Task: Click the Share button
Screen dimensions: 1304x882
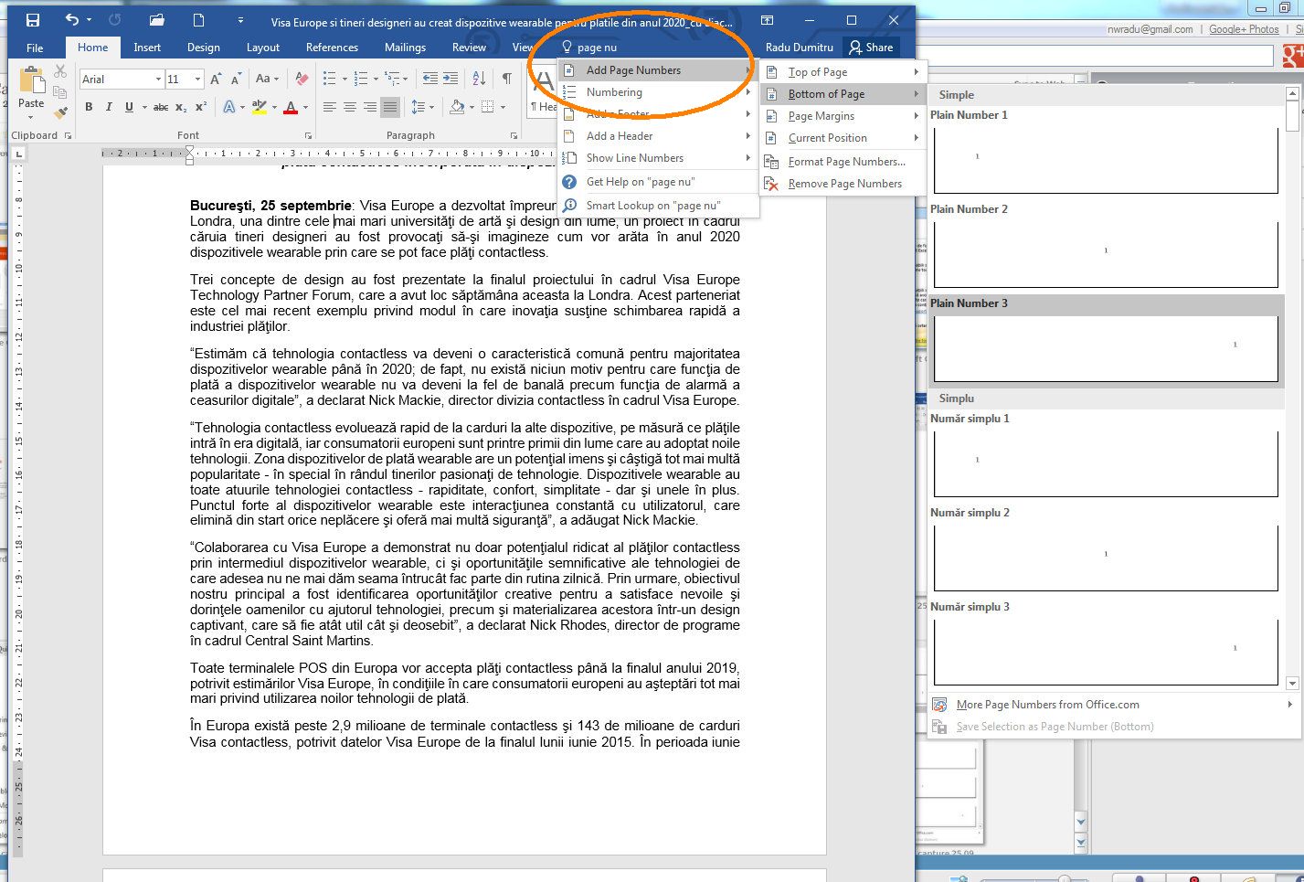Action: [870, 48]
